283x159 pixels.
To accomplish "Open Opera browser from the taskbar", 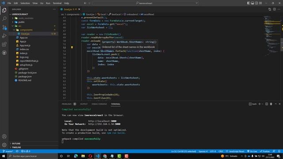I will click(90, 156).
